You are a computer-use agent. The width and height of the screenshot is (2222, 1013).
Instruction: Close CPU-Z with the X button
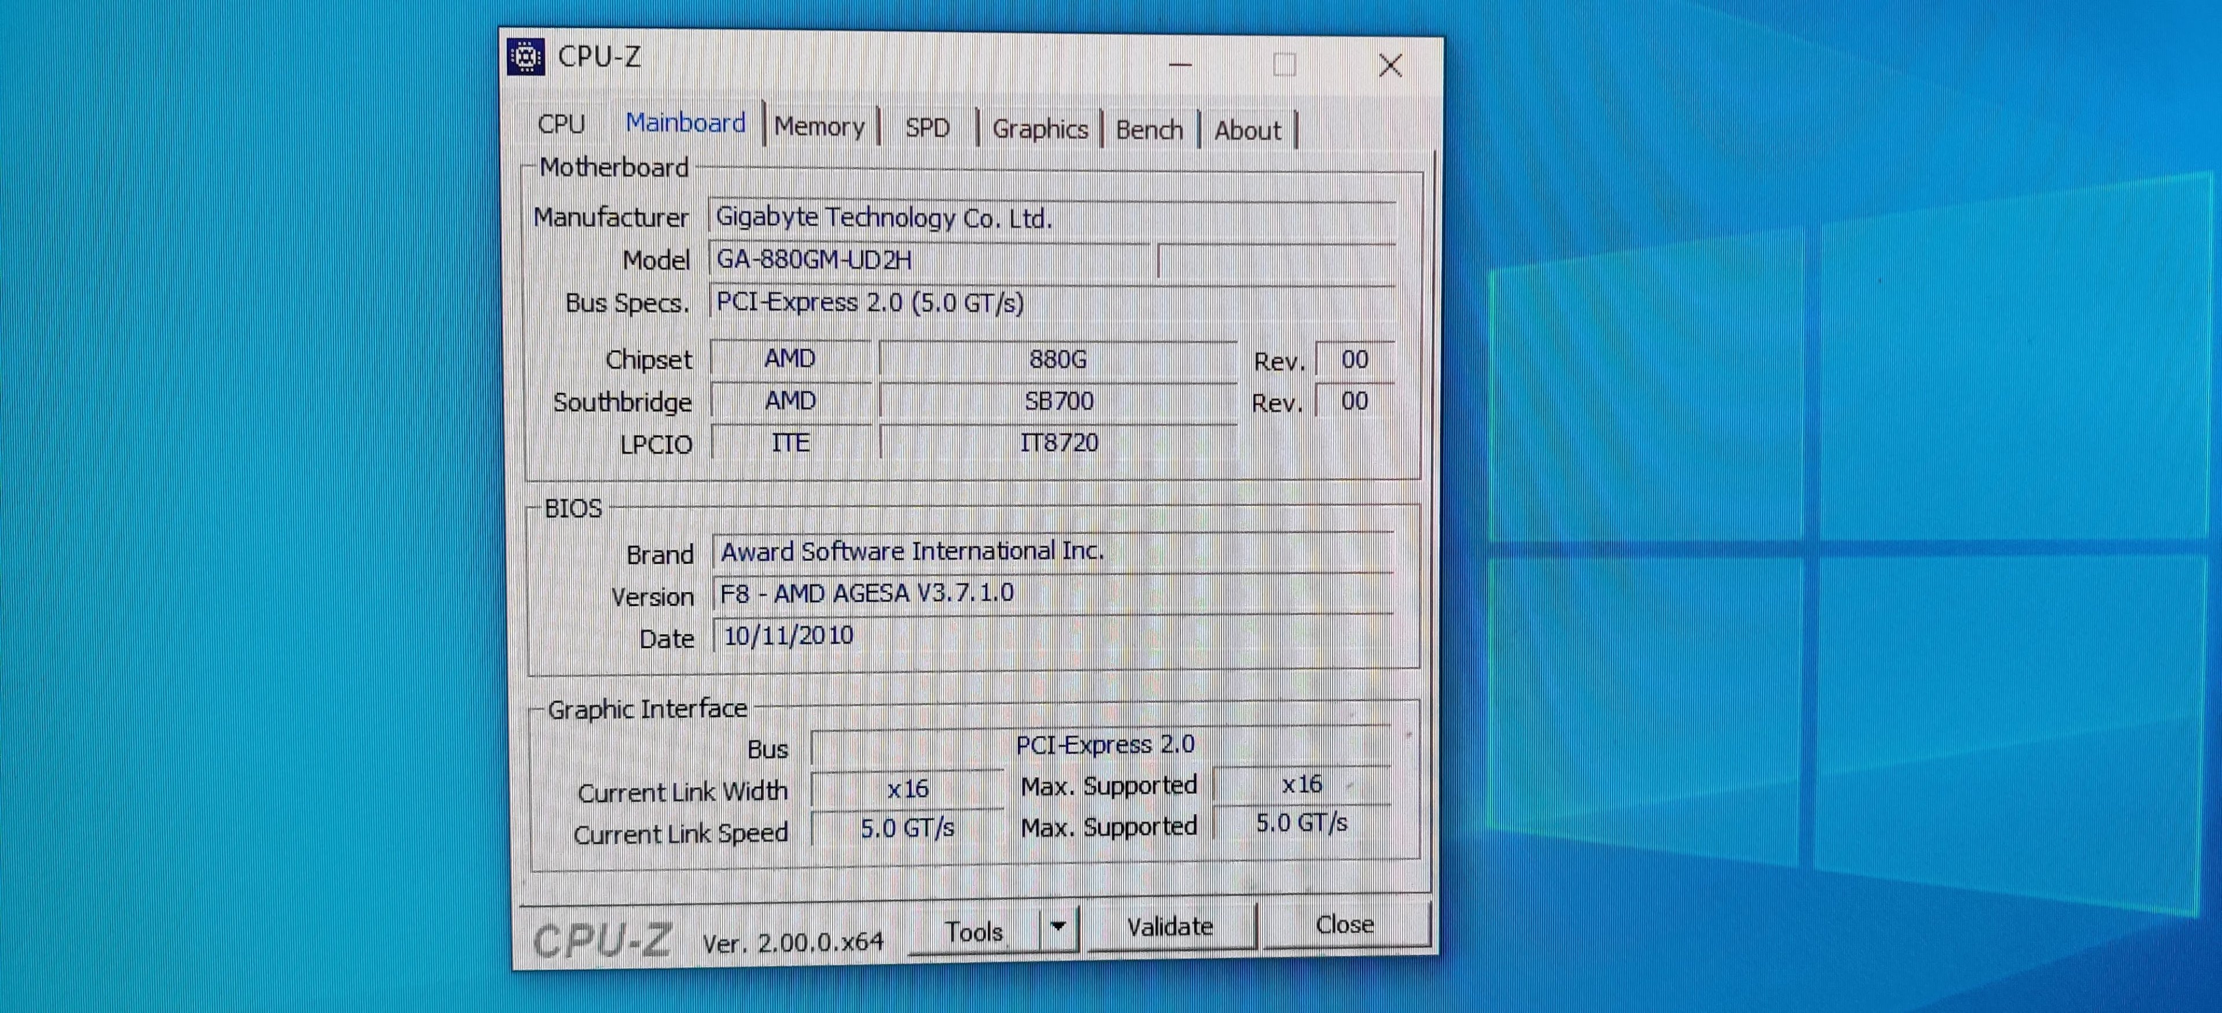coord(1389,65)
